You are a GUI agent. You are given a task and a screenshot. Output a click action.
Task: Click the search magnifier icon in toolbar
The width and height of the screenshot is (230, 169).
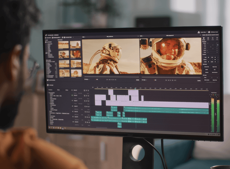62,38
